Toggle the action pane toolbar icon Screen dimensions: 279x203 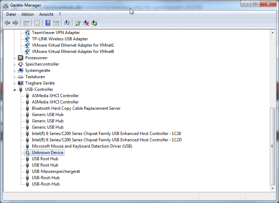pyautogui.click(x=56, y=23)
